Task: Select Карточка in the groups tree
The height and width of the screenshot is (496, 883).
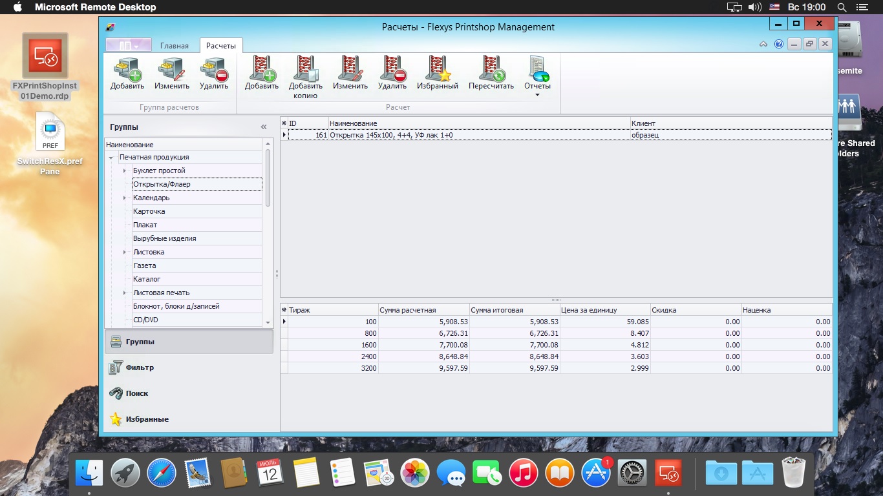Action: [197, 211]
